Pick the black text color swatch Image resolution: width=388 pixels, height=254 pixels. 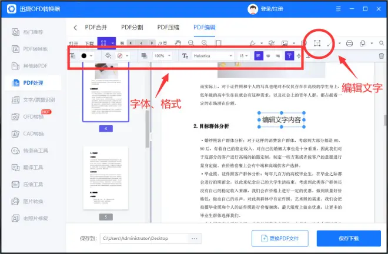pyautogui.click(x=84, y=56)
